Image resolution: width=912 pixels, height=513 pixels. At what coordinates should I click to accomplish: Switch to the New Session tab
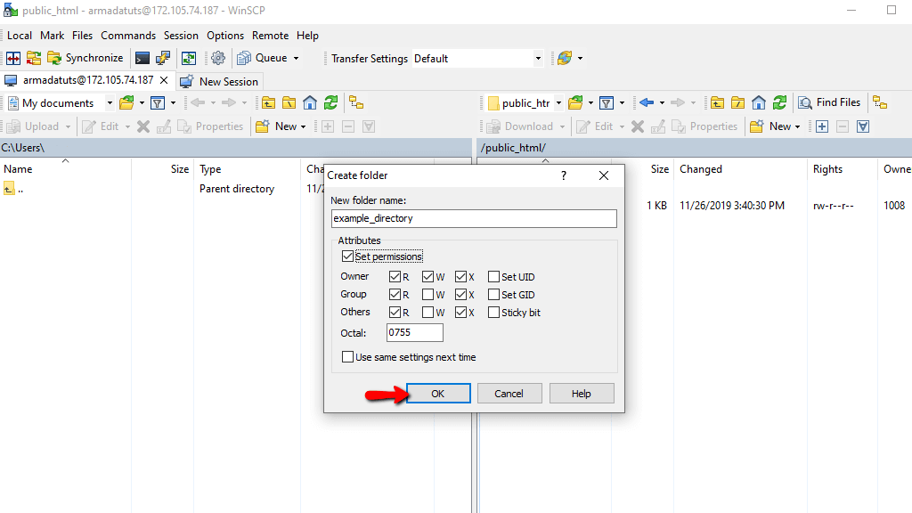click(x=220, y=81)
